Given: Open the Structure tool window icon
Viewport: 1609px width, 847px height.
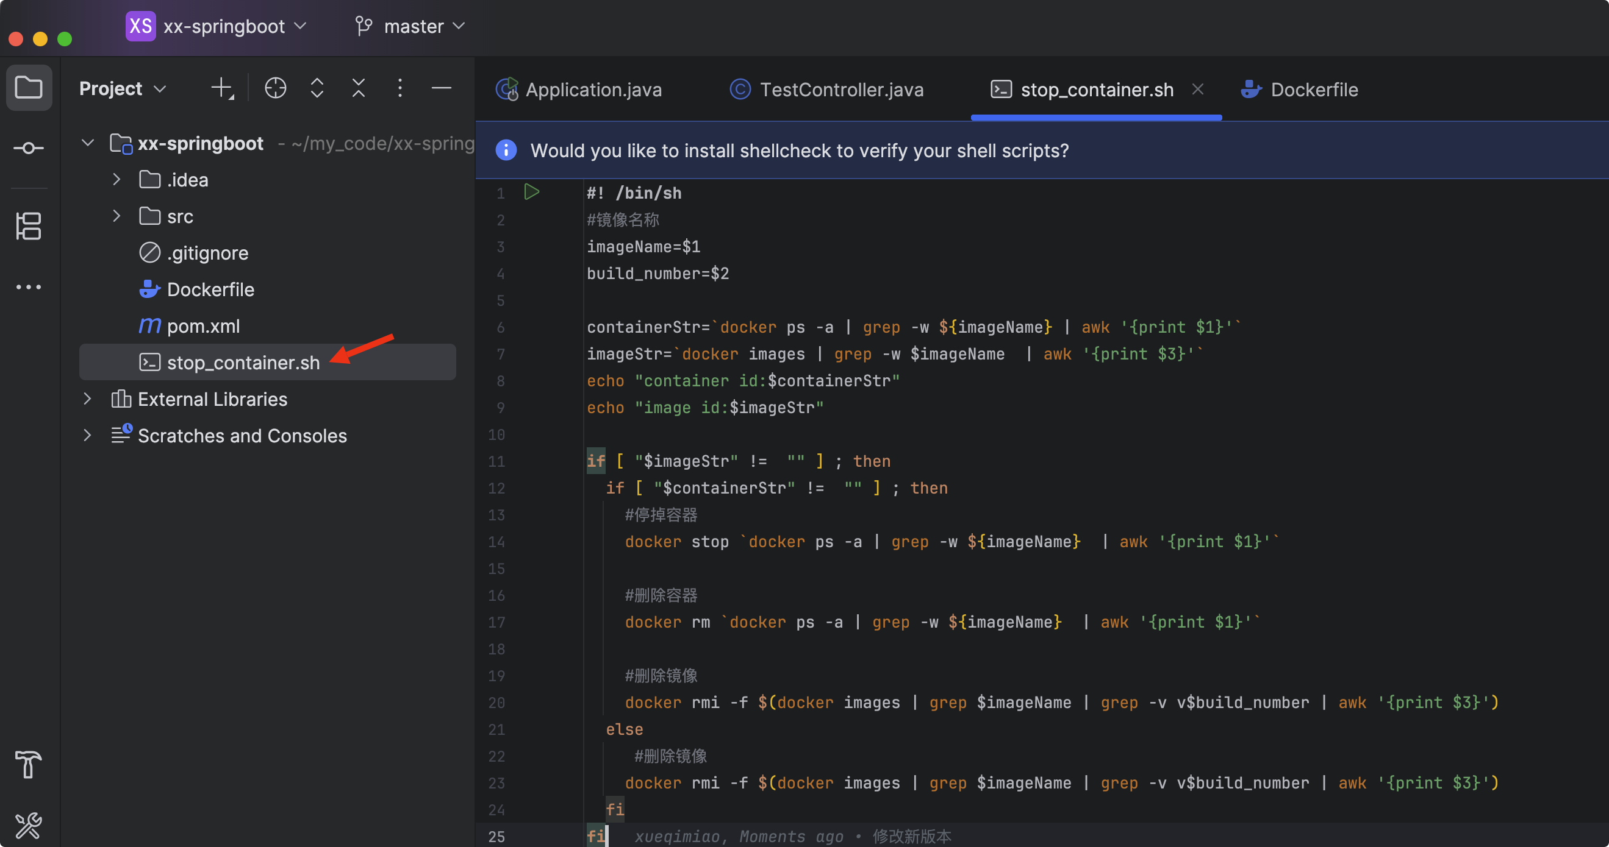Looking at the screenshot, I should coord(29,226).
